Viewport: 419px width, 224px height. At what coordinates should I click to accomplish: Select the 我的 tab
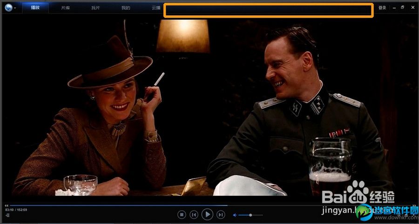pos(126,8)
